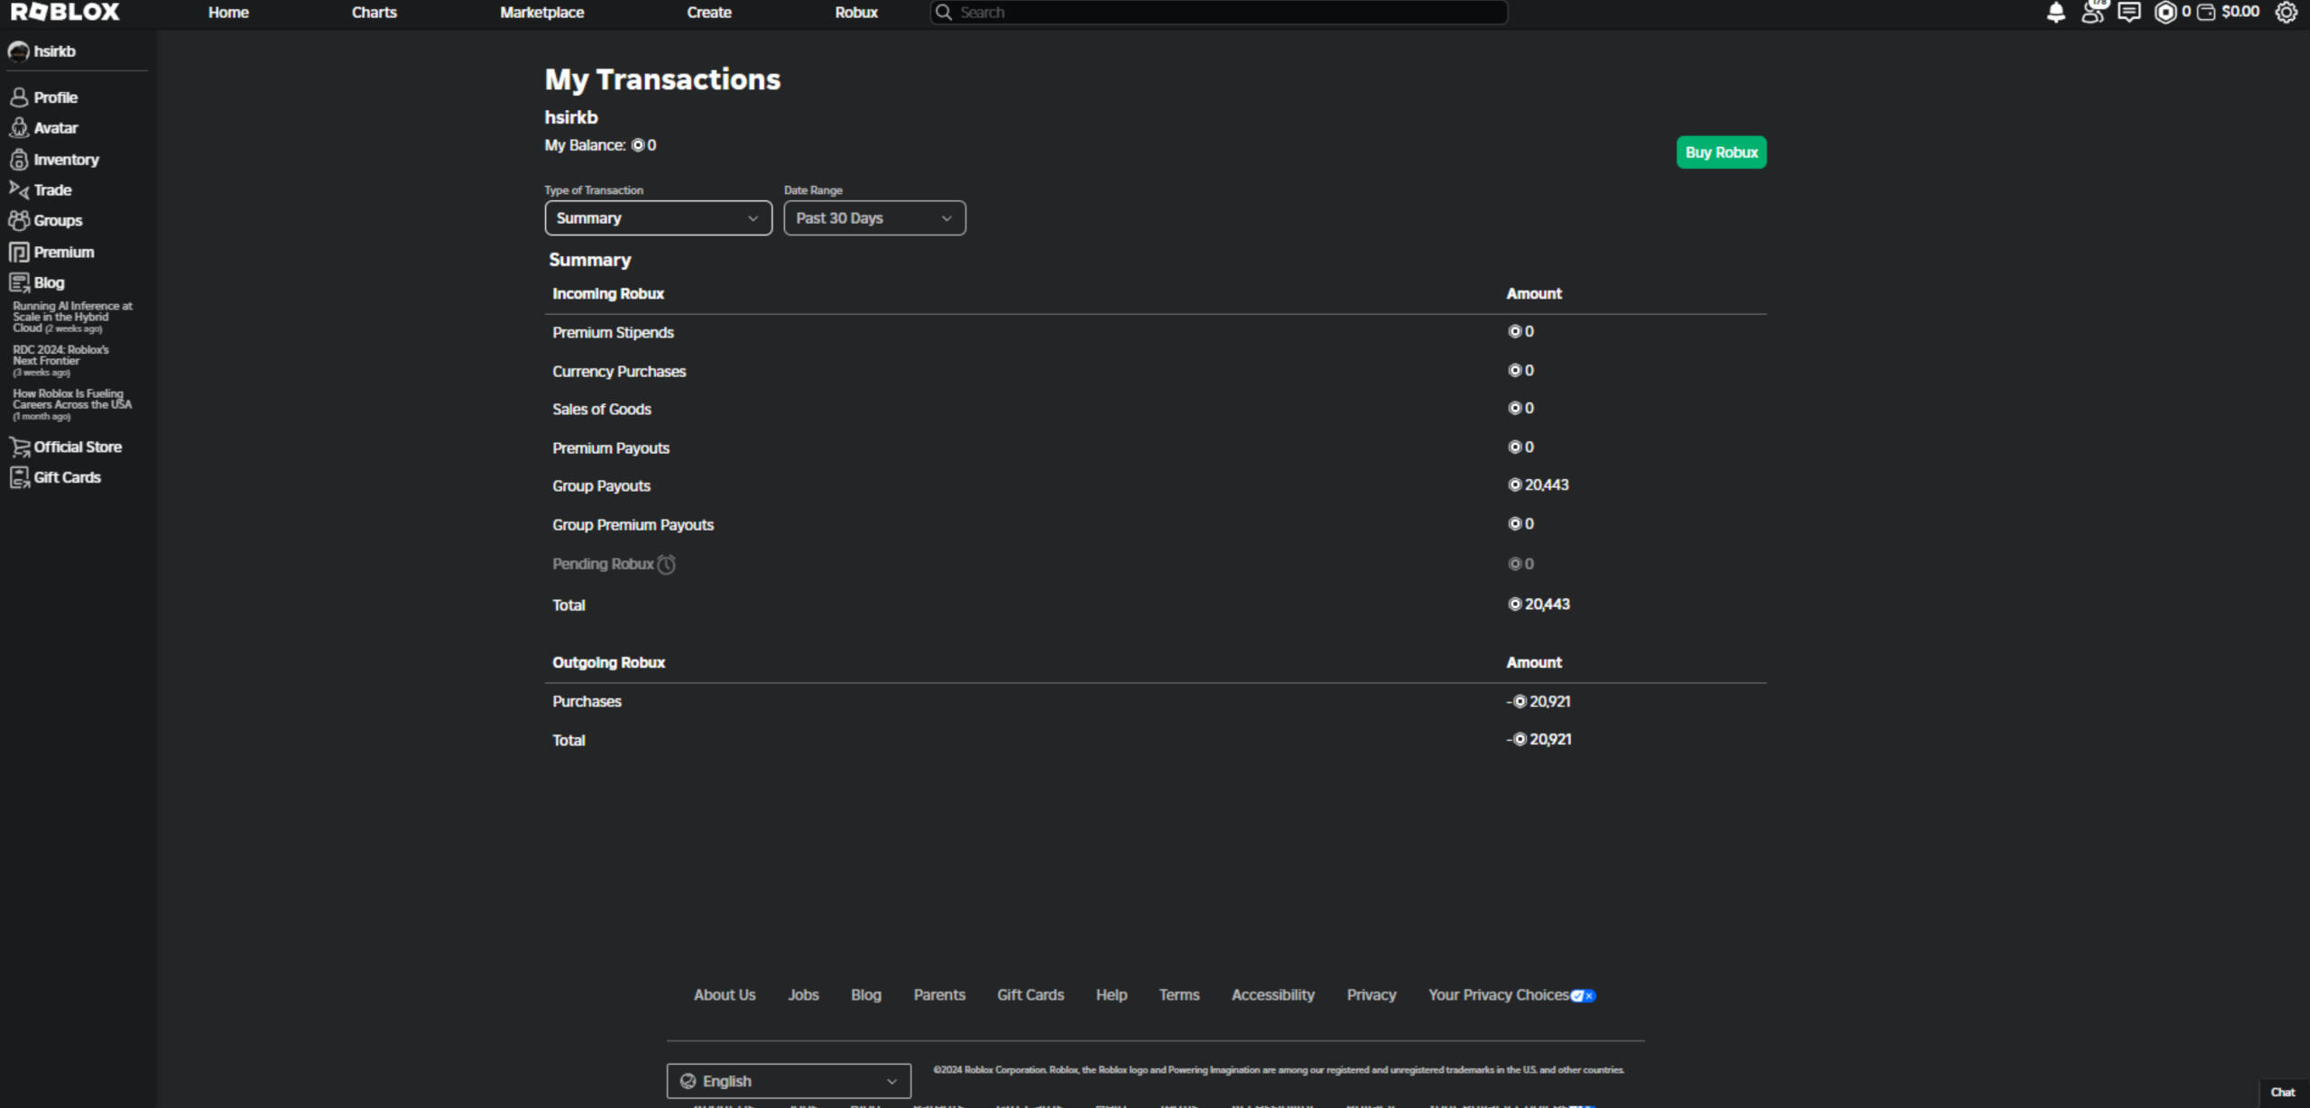
Task: Open the Chat panel button
Action: tap(2283, 1092)
